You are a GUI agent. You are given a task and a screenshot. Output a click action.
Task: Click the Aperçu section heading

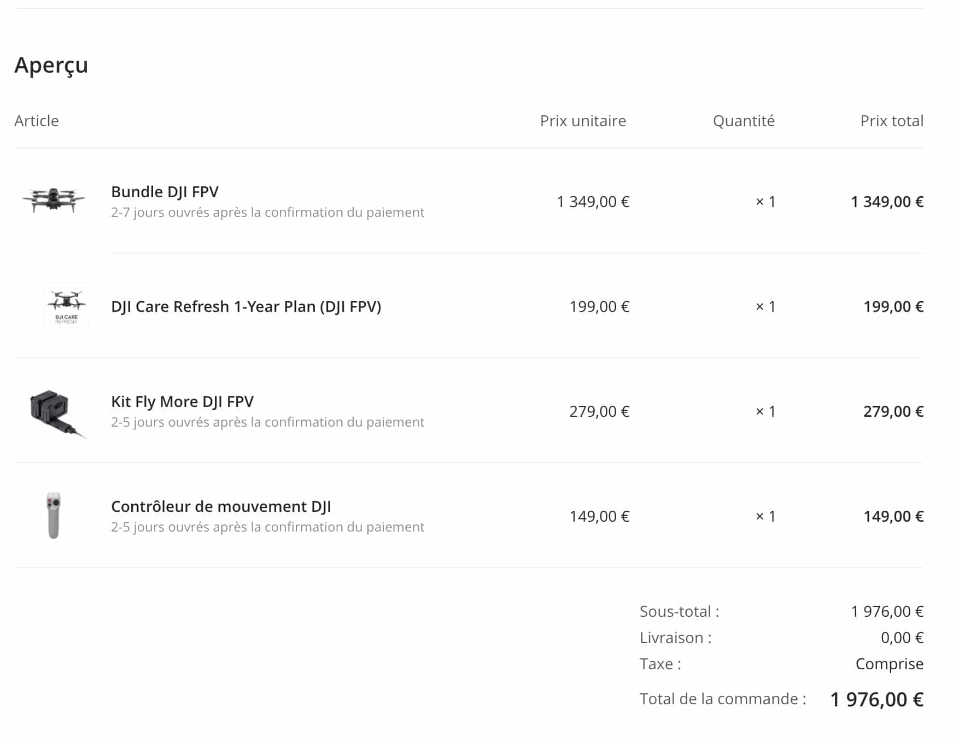pyautogui.click(x=51, y=66)
